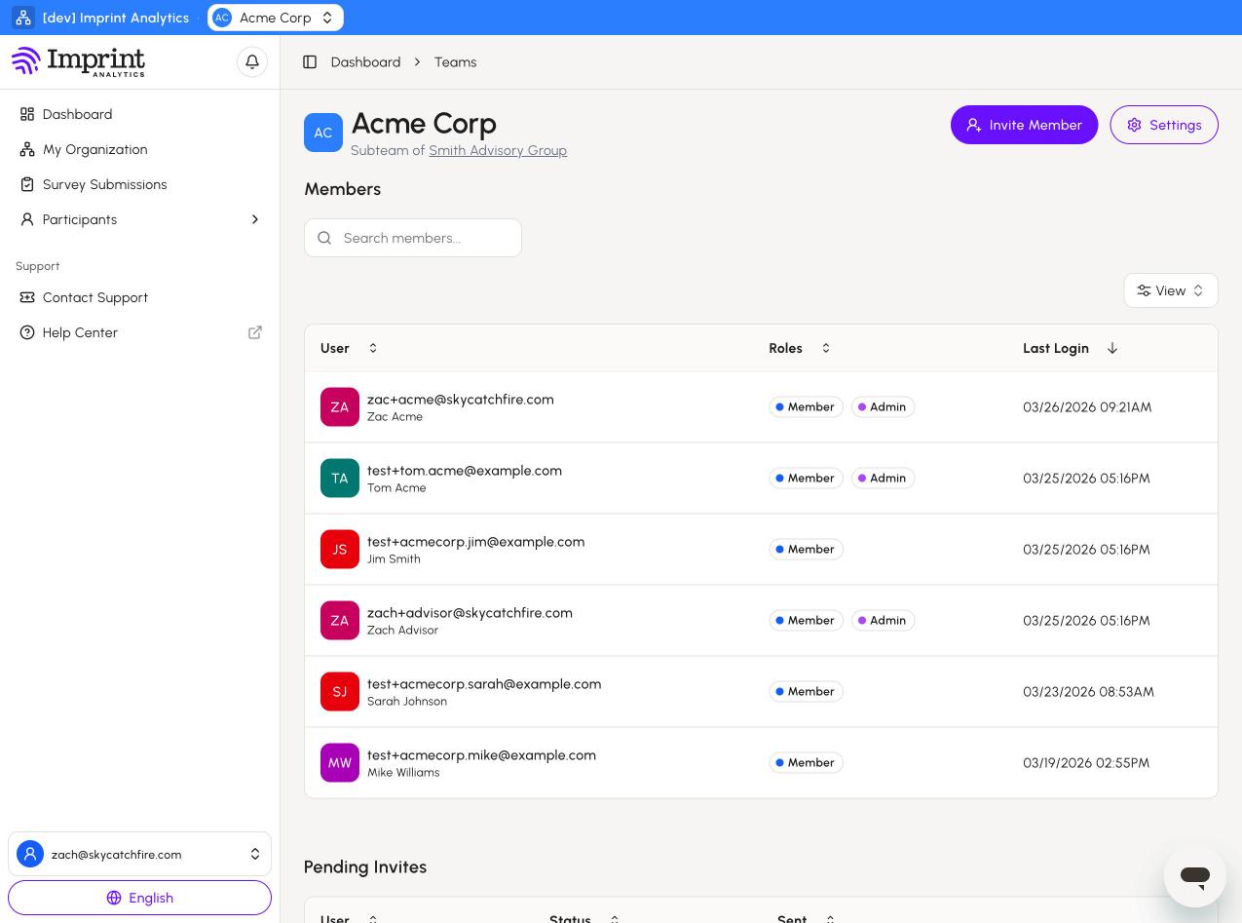Click the external link icon next to Help Center
The width and height of the screenshot is (1242, 923).
pos(255,332)
